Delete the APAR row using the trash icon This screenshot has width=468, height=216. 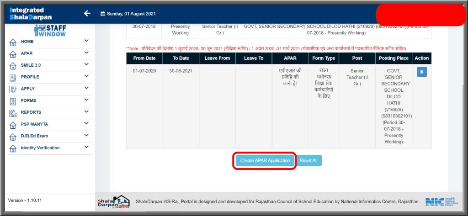(x=422, y=72)
